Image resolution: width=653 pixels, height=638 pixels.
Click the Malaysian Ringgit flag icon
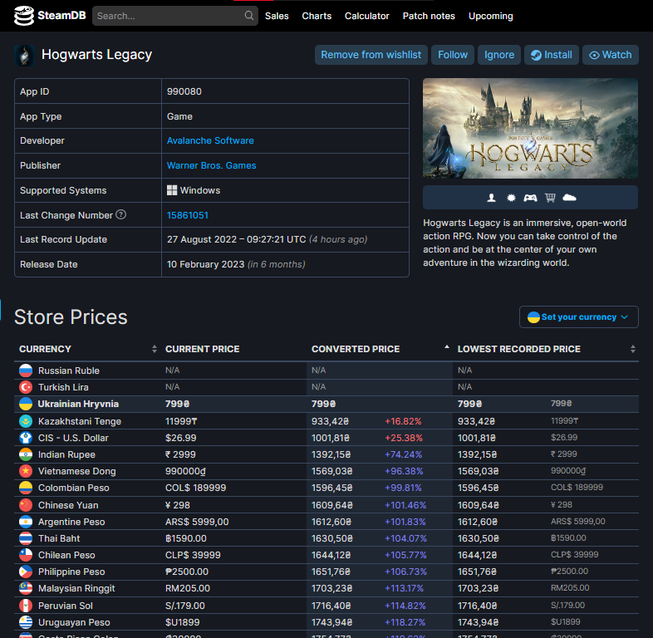coord(26,588)
